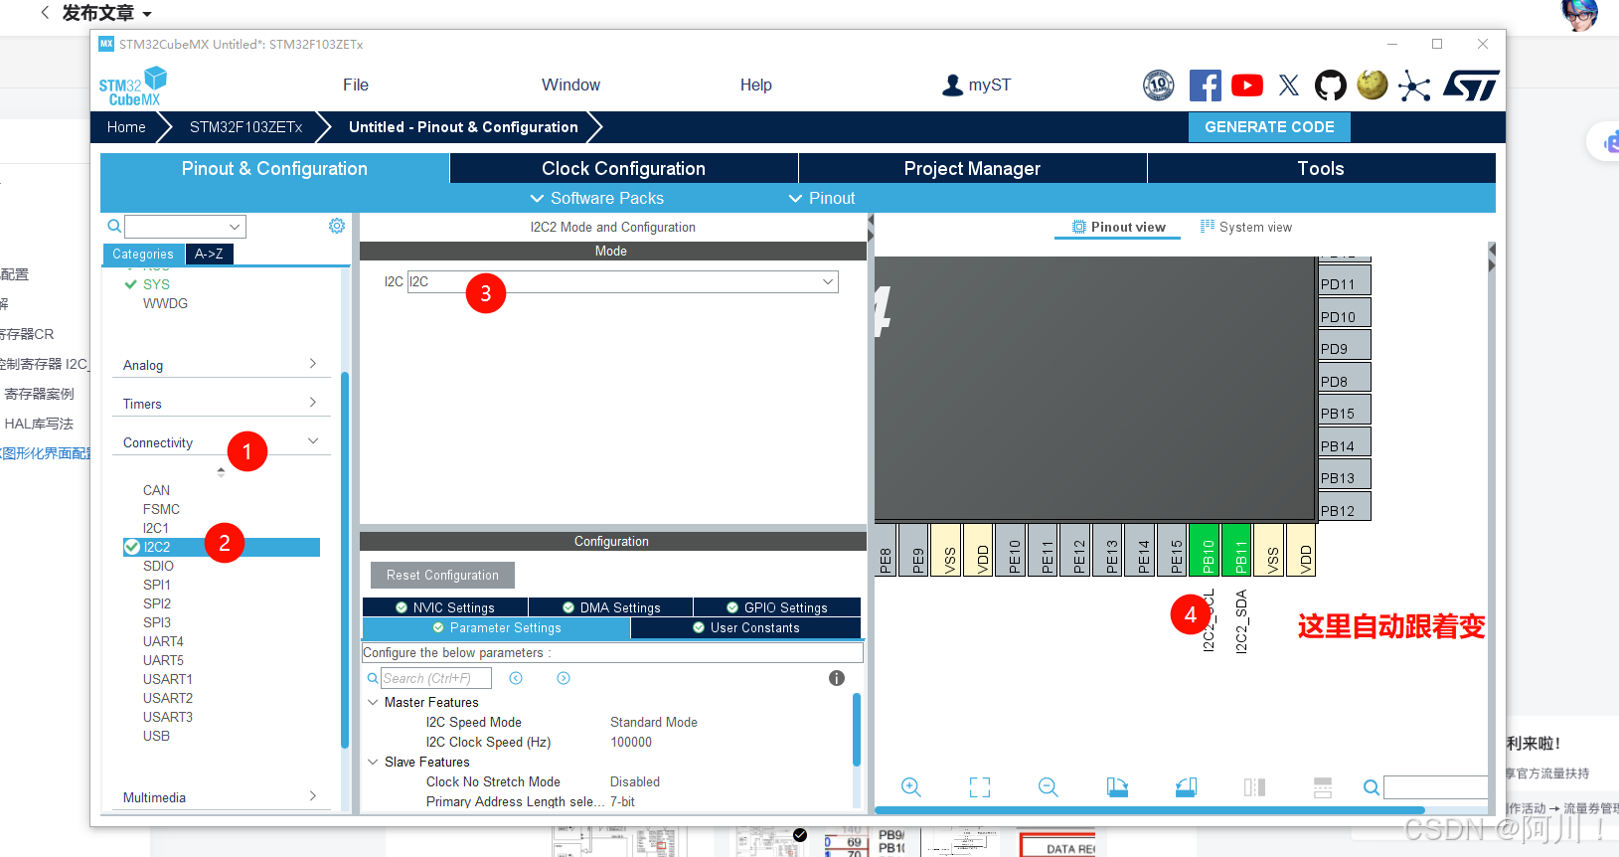Click the categories settings gear icon
Viewport: 1619px width, 857px height.
(337, 226)
